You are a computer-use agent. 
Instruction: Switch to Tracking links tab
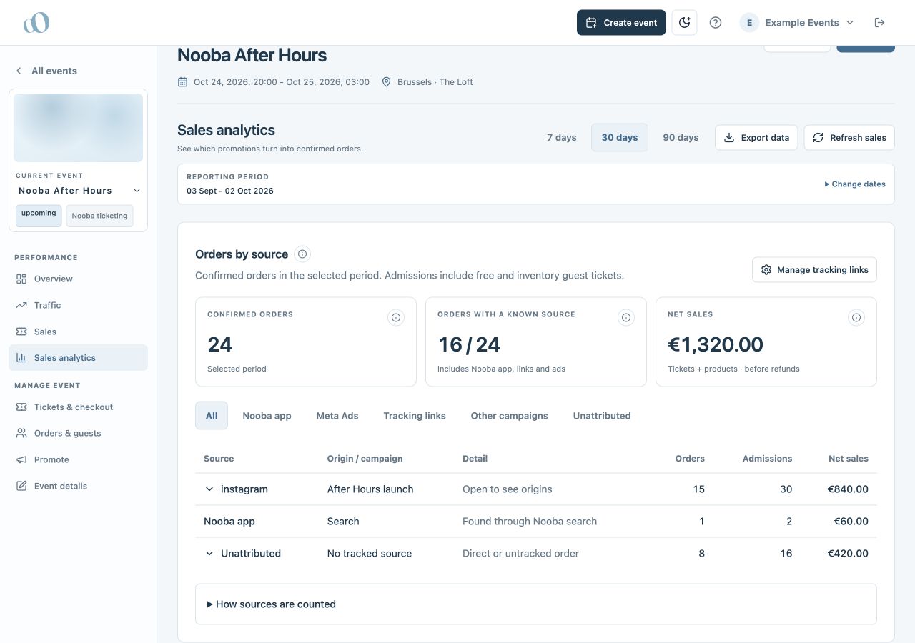(415, 416)
